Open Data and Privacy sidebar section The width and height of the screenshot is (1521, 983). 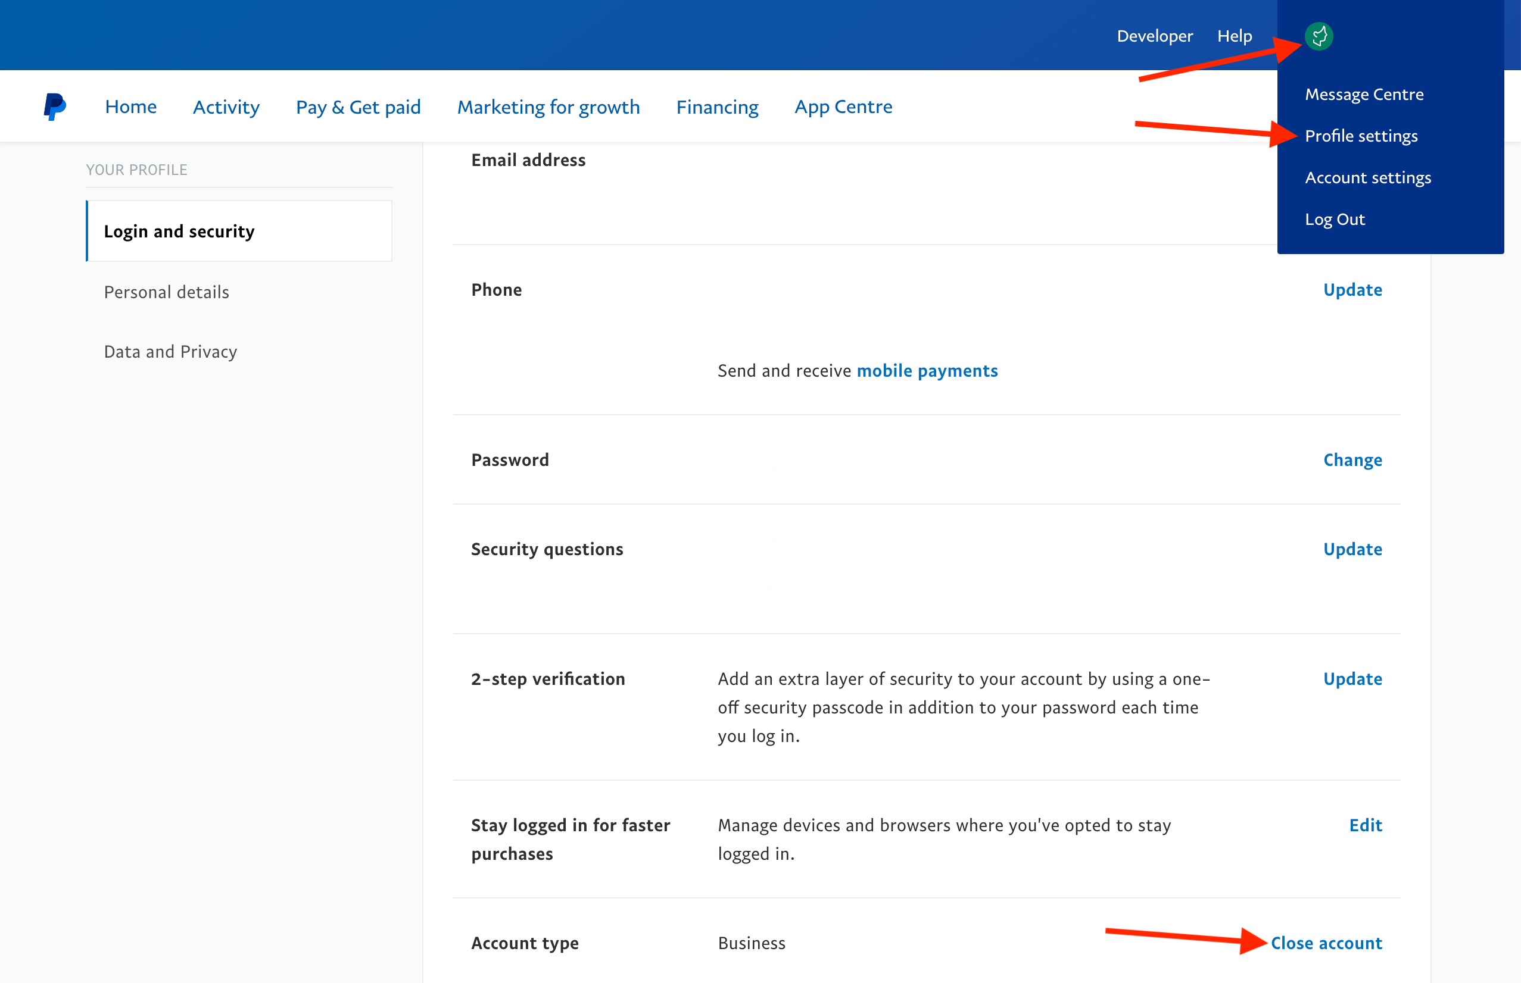point(170,352)
